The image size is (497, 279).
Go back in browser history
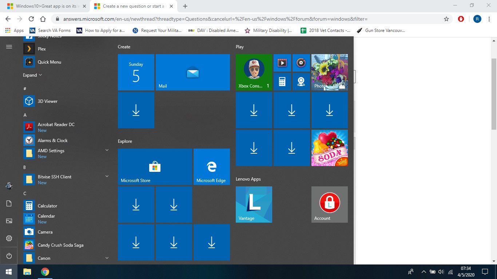tap(8, 19)
